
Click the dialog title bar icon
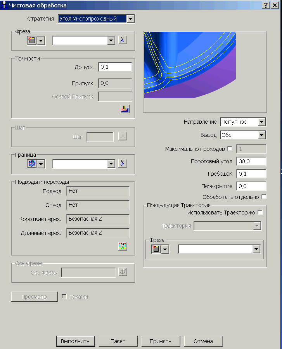[4, 5]
